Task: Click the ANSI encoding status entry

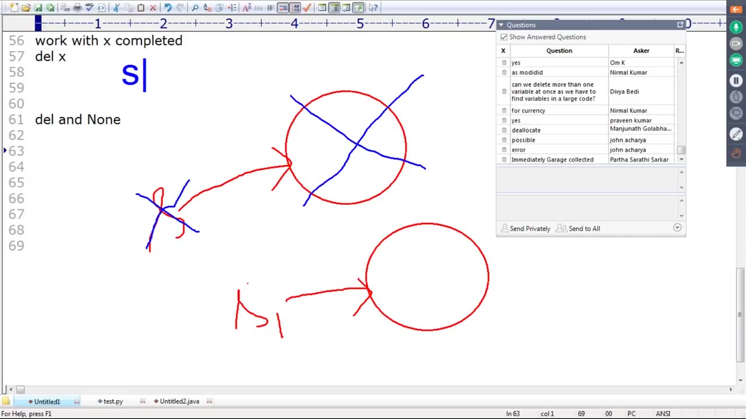Action: click(x=663, y=414)
